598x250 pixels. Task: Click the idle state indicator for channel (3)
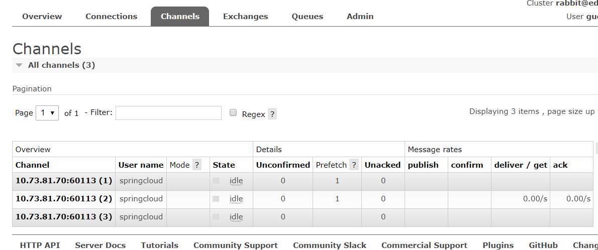point(236,217)
